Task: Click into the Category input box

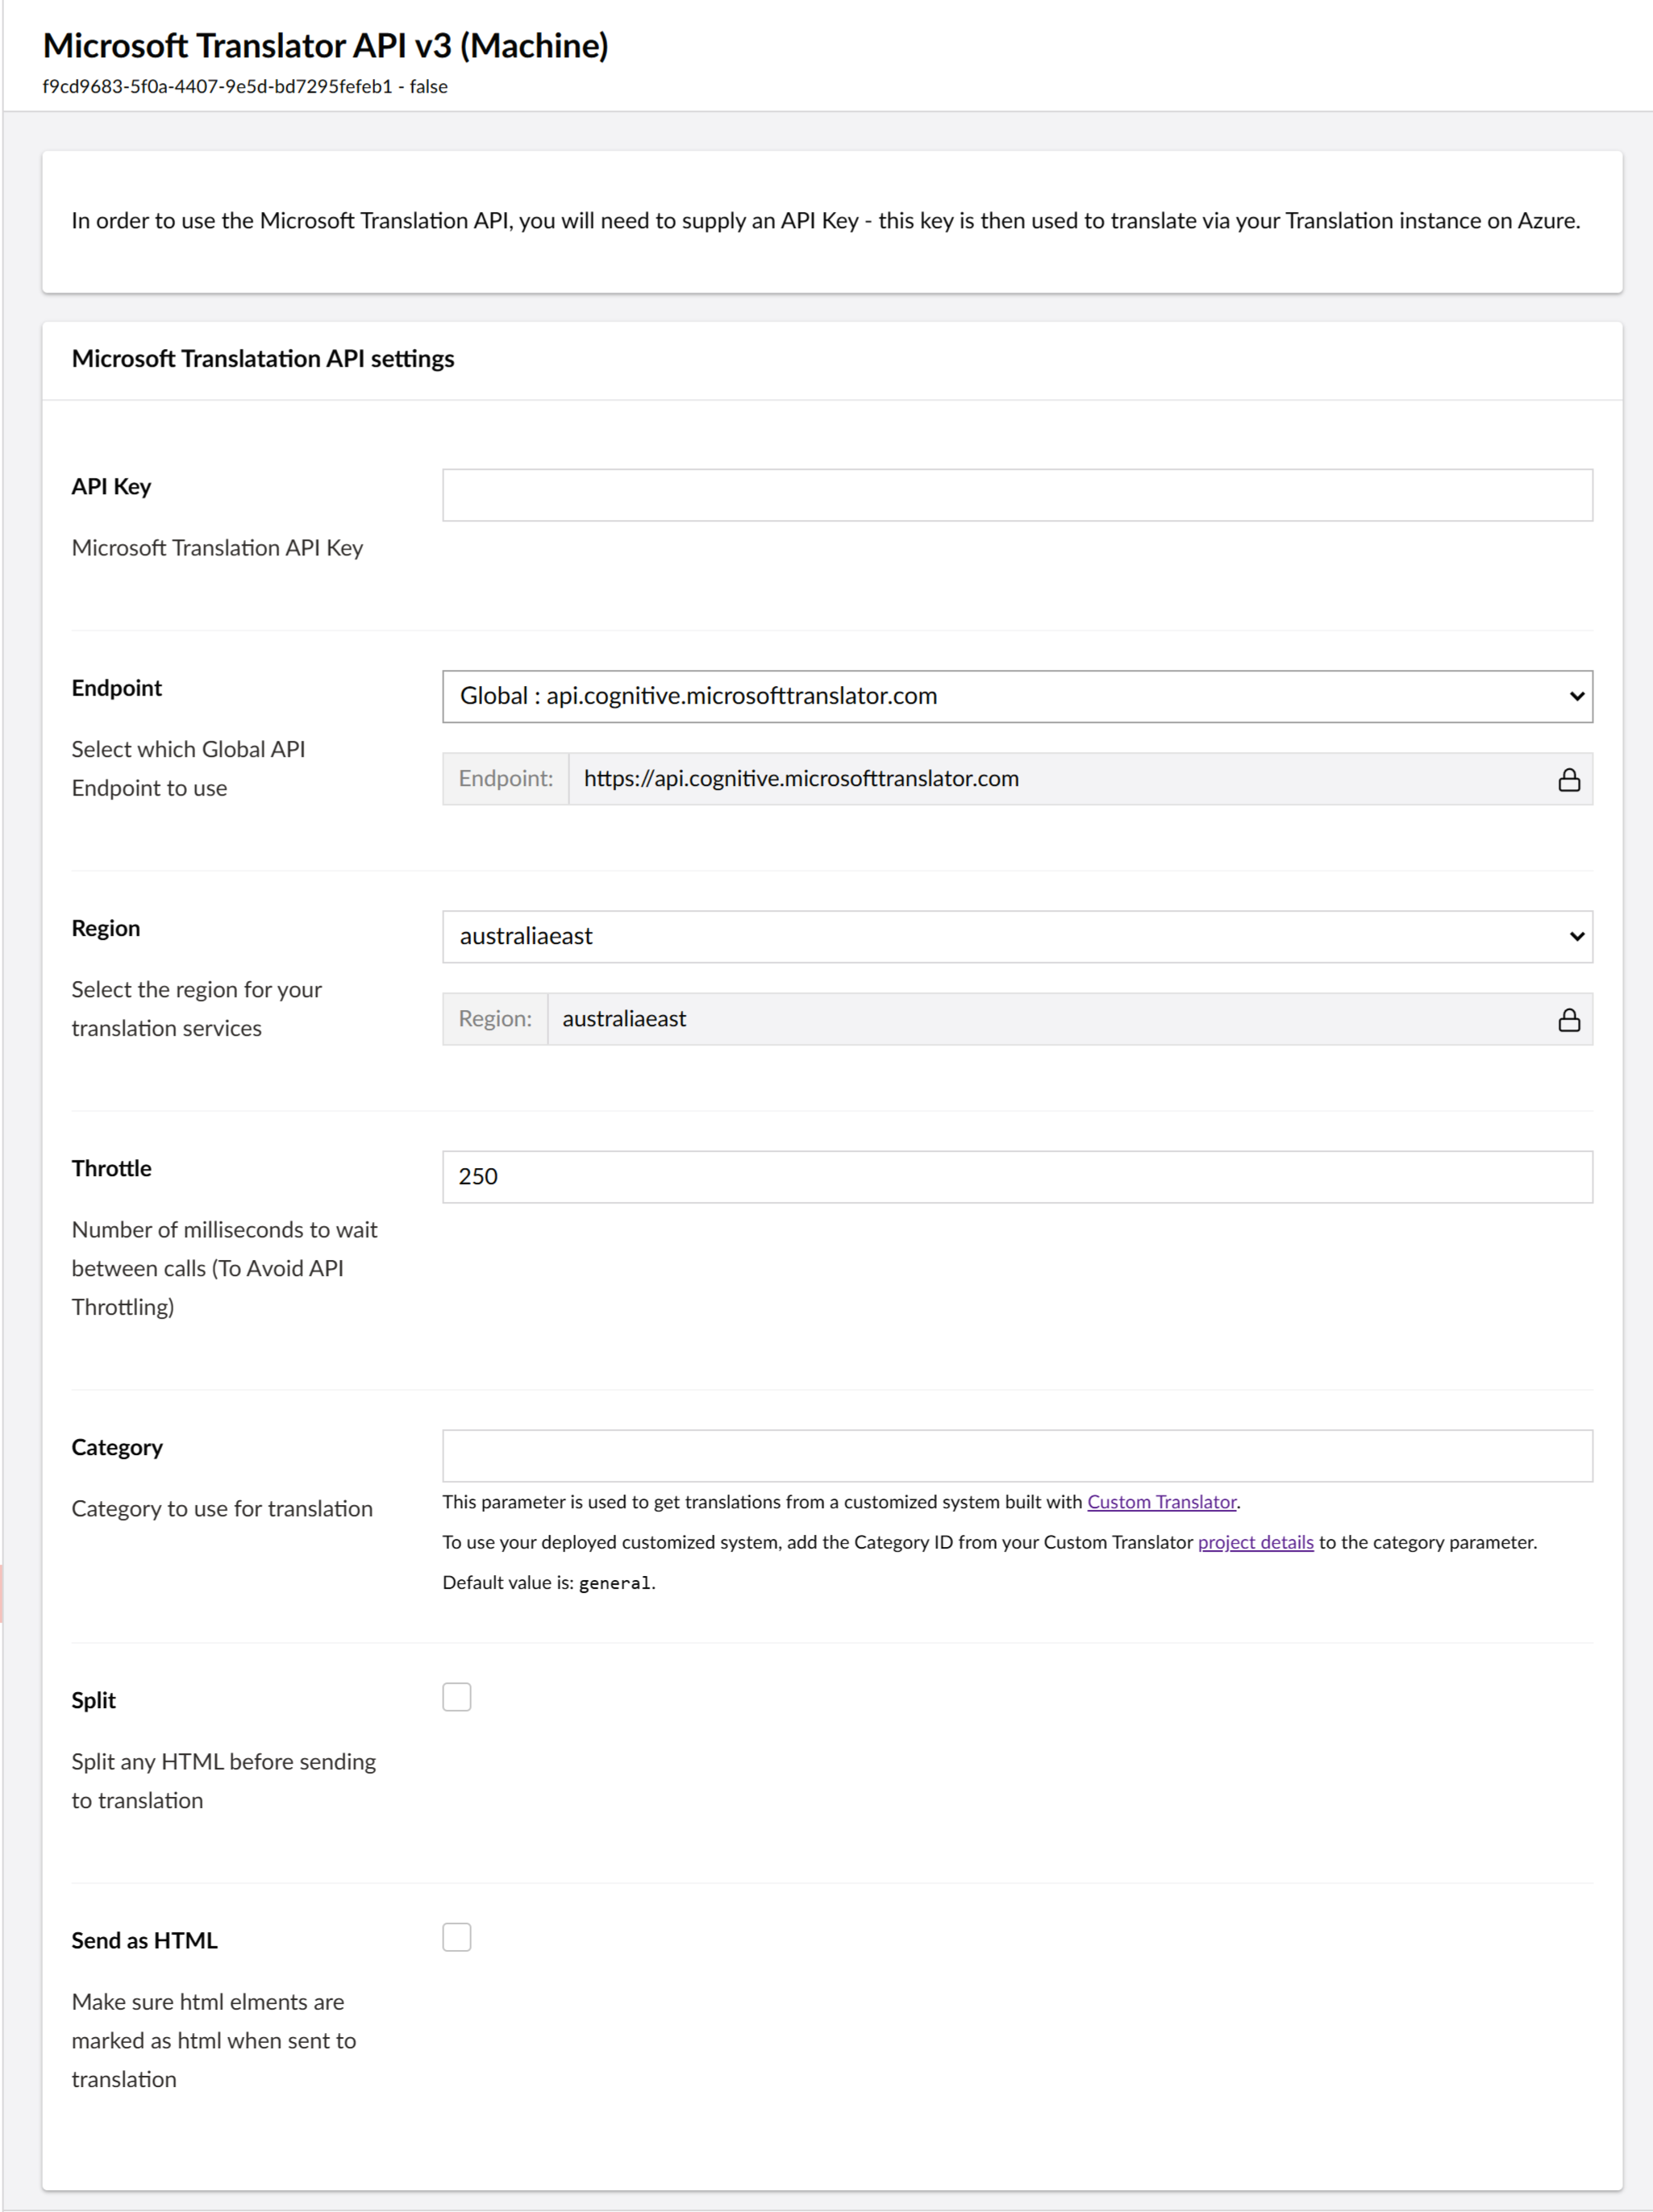Action: 1017,1456
